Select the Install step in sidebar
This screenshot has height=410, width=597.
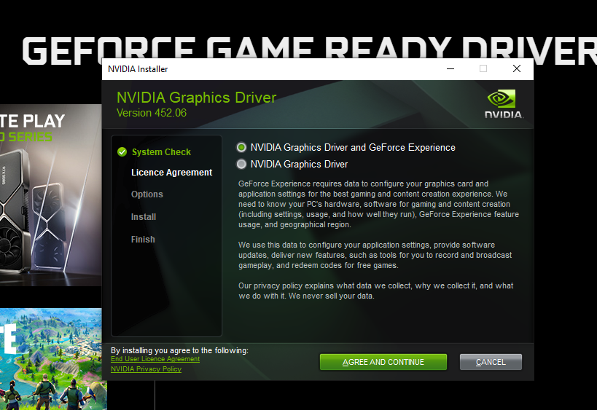144,217
